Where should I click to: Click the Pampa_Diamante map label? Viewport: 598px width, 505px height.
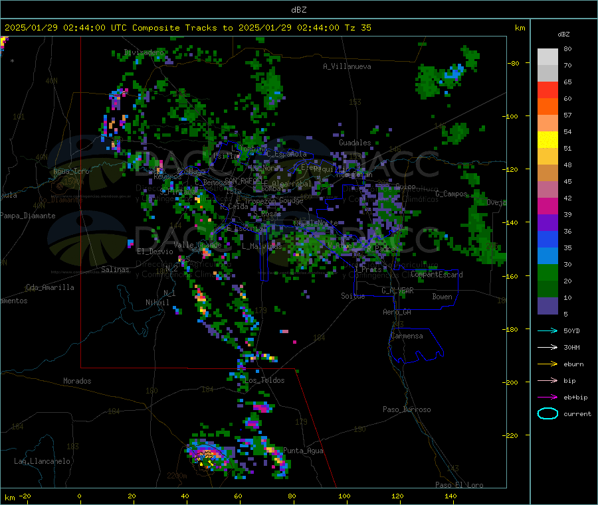(28, 216)
